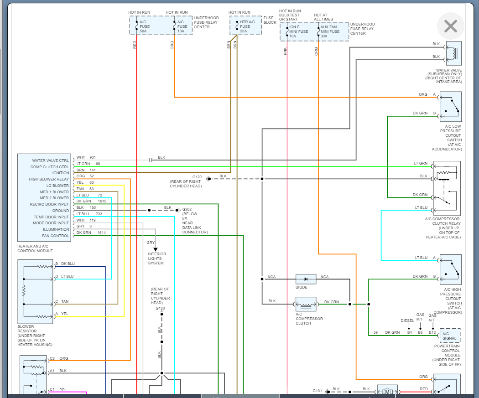Screen dimensions: 479x398
Task: Click wire number '733' on LT BLU
Action: 99,214
